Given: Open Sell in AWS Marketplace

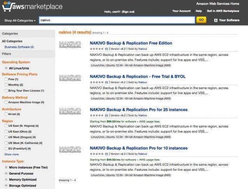Looking at the screenshot, I should tap(223, 11).
